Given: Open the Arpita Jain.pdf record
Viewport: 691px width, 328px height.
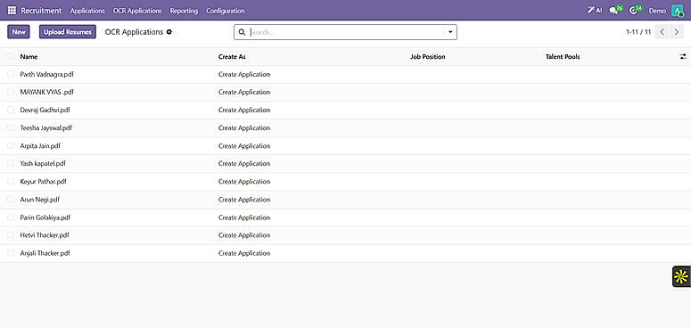Looking at the screenshot, I should click(x=40, y=146).
